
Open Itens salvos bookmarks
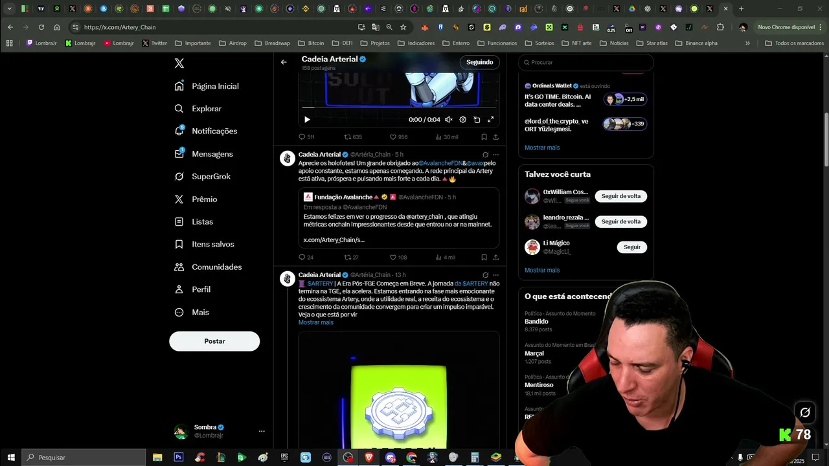[x=204, y=244]
